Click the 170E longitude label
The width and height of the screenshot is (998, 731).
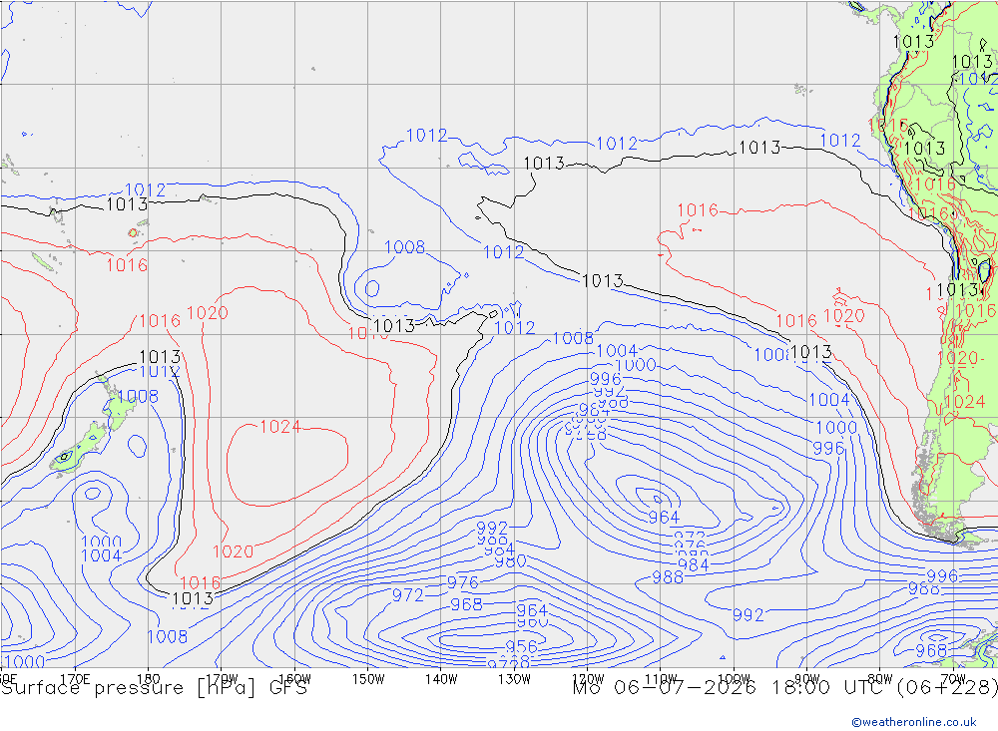point(75,679)
